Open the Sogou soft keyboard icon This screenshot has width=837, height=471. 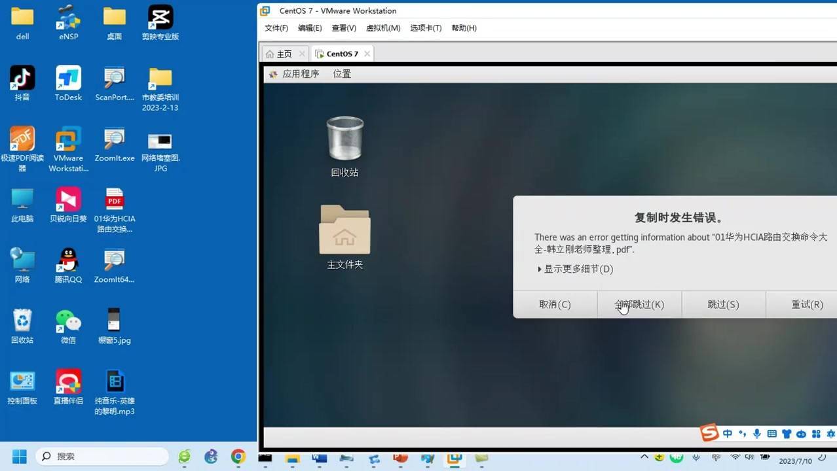tap(772, 433)
